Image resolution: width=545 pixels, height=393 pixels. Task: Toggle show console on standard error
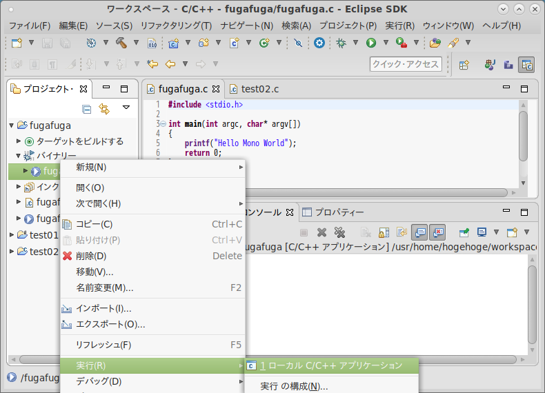click(x=438, y=232)
